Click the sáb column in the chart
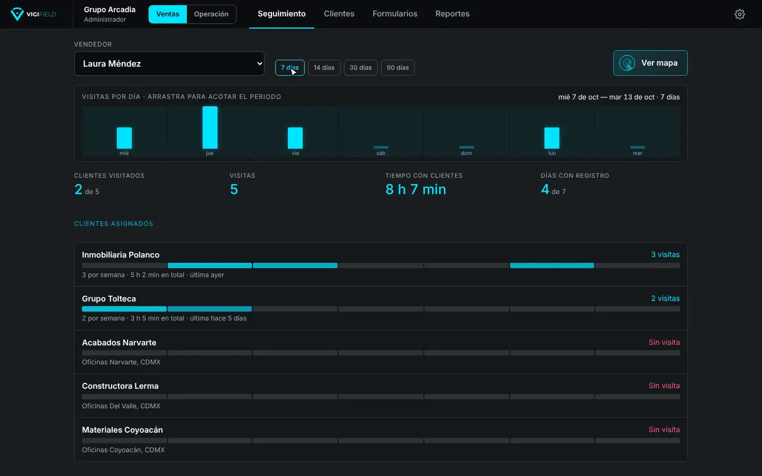 [x=381, y=131]
